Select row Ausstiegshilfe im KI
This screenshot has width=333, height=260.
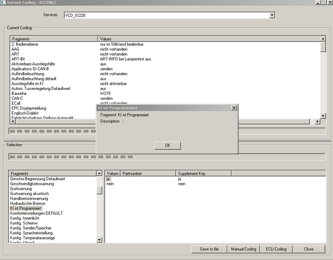(27, 83)
